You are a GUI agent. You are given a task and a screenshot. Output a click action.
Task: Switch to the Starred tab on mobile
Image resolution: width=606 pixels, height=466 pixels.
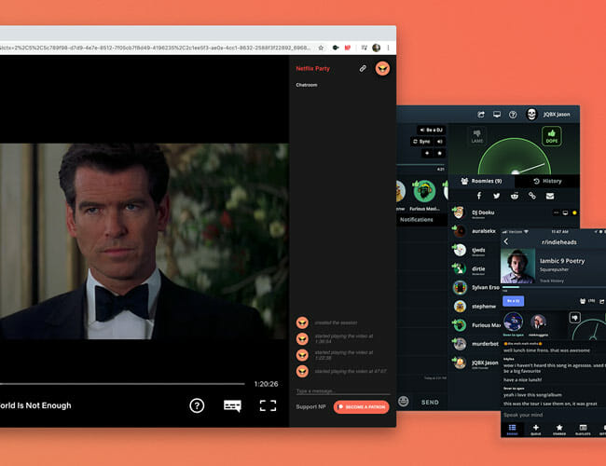coord(559,430)
